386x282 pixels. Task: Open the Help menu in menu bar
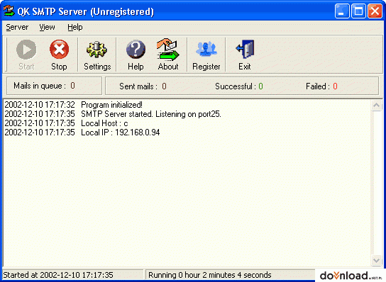point(75,27)
